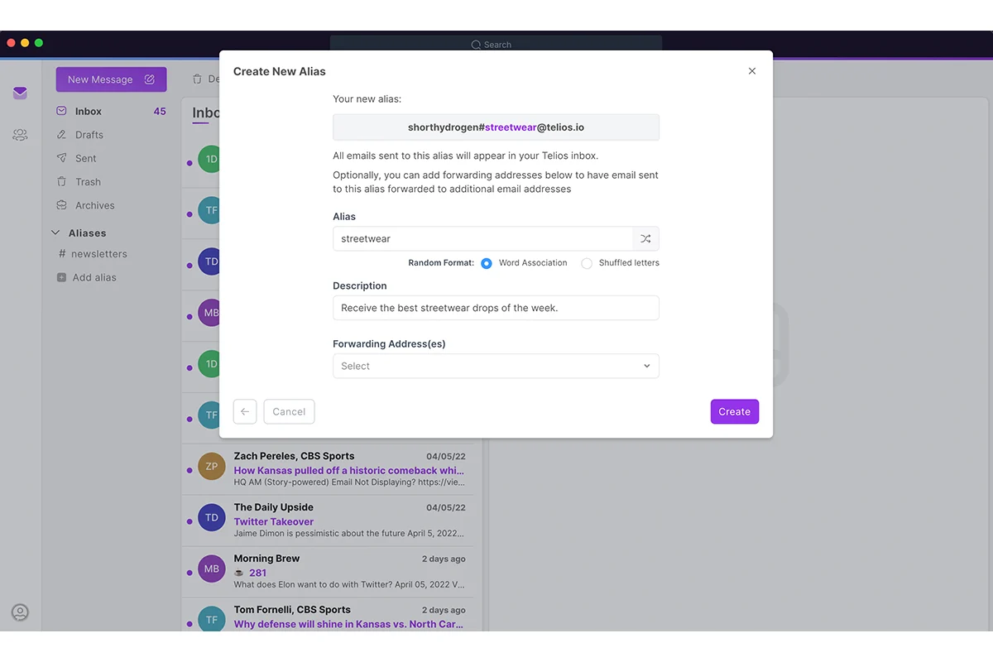Click the Create button

735,411
